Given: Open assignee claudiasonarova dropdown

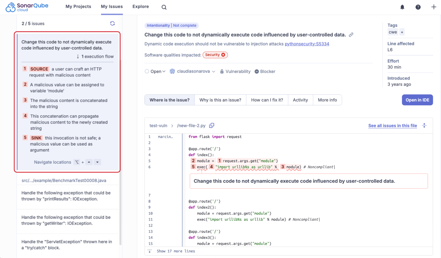Looking at the screenshot, I should (192, 72).
